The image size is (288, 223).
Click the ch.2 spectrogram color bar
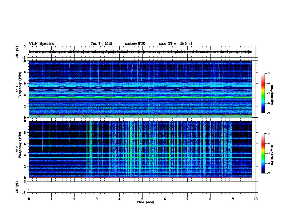pyautogui.click(x=263, y=153)
